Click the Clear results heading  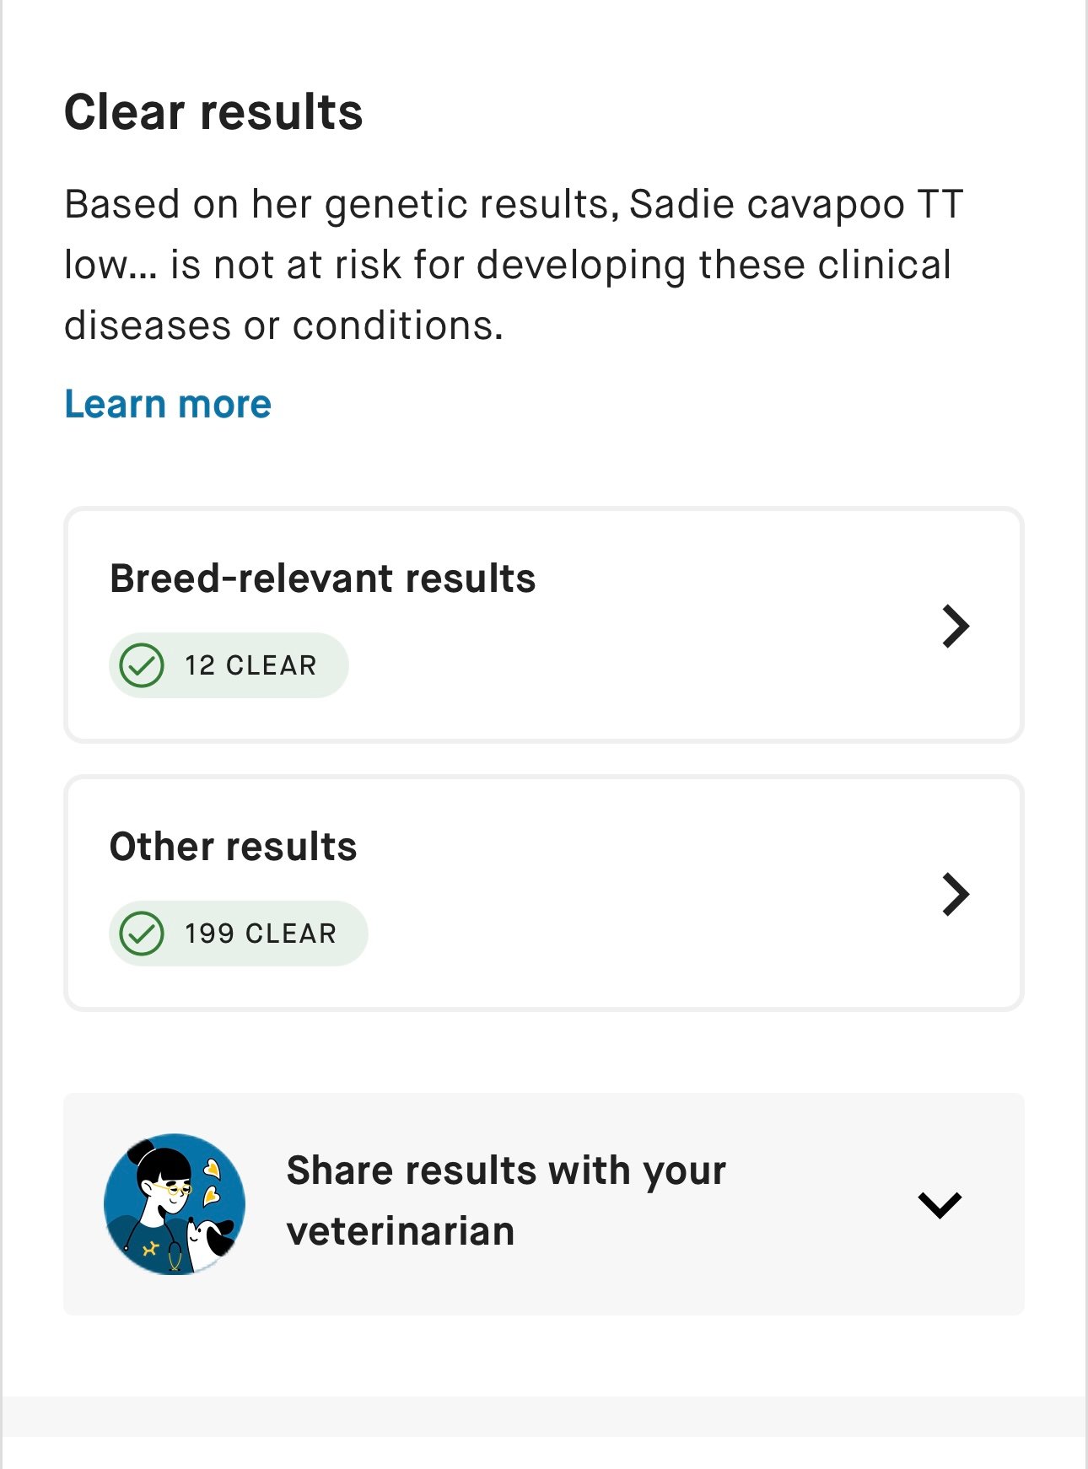pyautogui.click(x=213, y=112)
